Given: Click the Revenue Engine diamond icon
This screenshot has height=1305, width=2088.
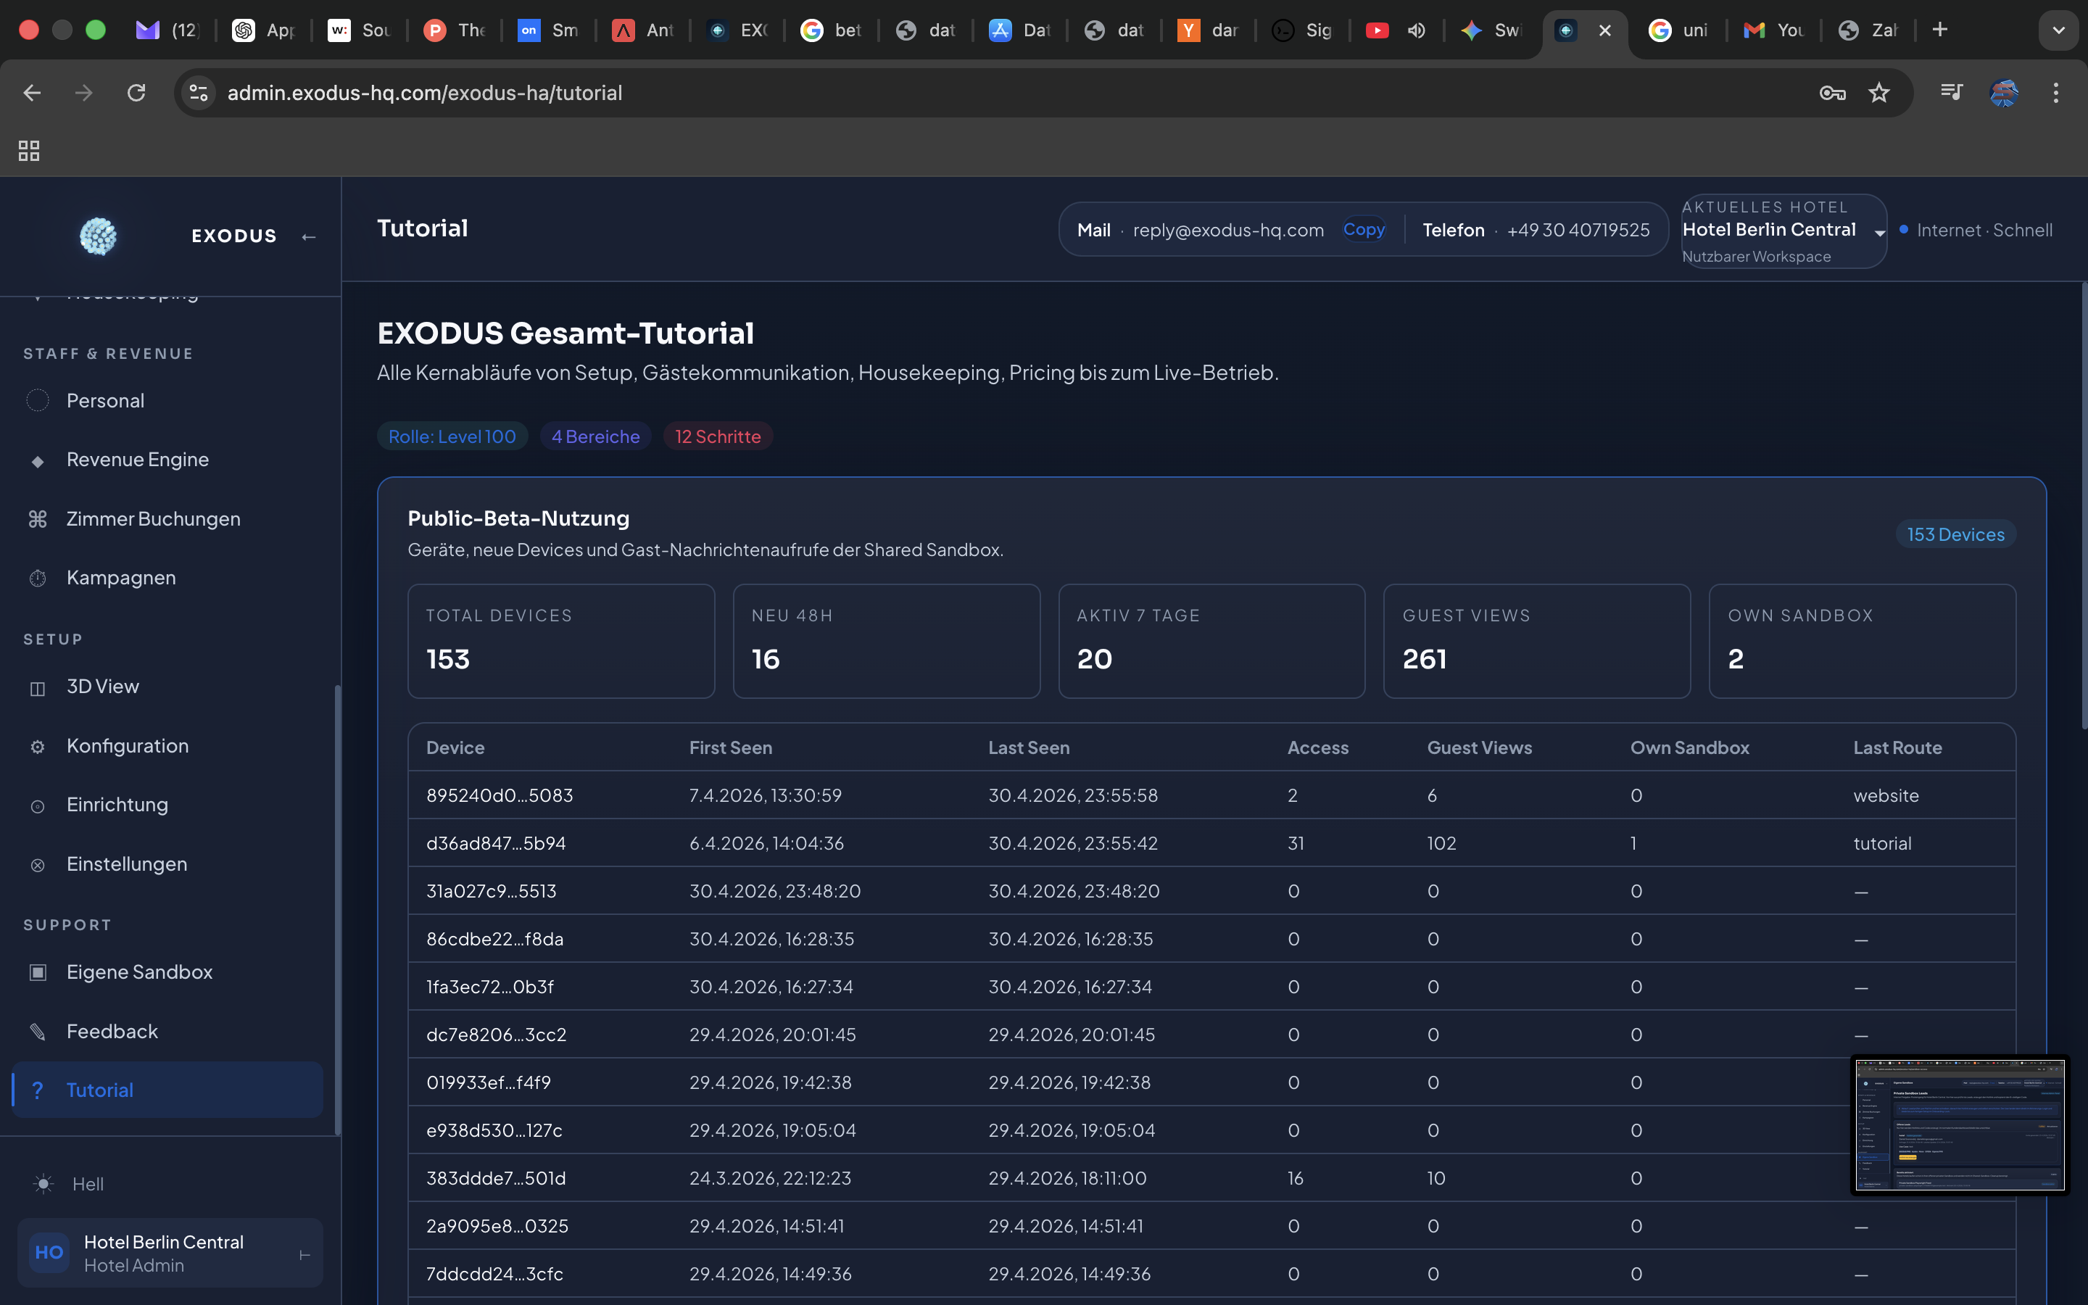Looking at the screenshot, I should [x=38, y=461].
